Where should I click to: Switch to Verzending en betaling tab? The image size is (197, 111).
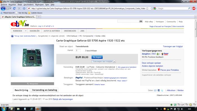pos(44,90)
